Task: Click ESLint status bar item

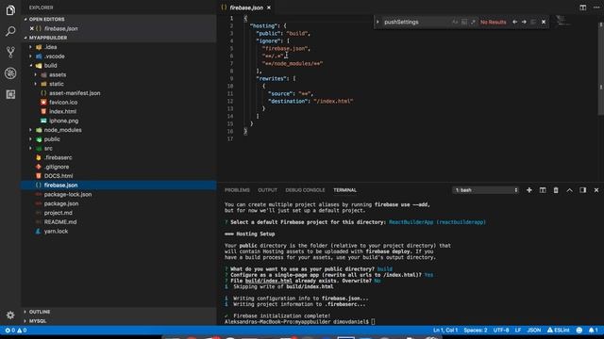Action: tap(558, 331)
